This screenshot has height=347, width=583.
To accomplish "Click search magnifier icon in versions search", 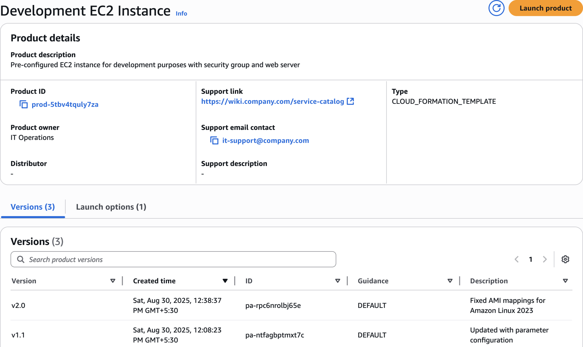I will click(21, 259).
